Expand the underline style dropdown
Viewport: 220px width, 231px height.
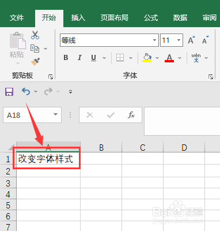[x=104, y=58]
